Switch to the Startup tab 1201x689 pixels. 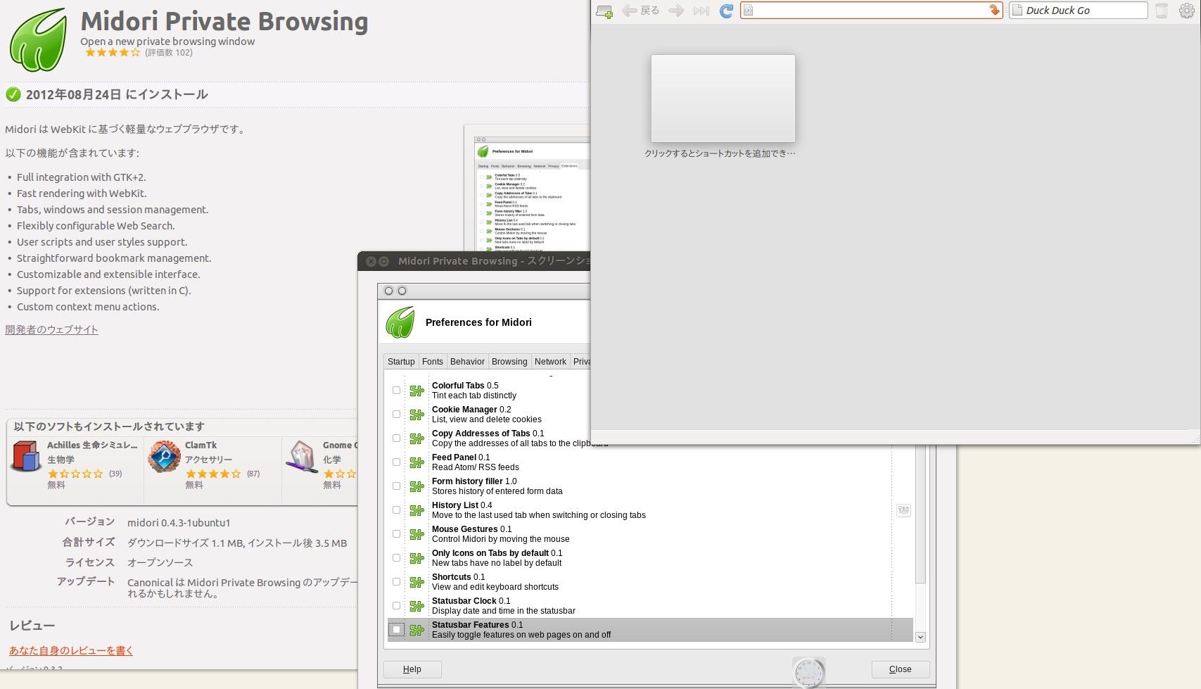point(401,362)
